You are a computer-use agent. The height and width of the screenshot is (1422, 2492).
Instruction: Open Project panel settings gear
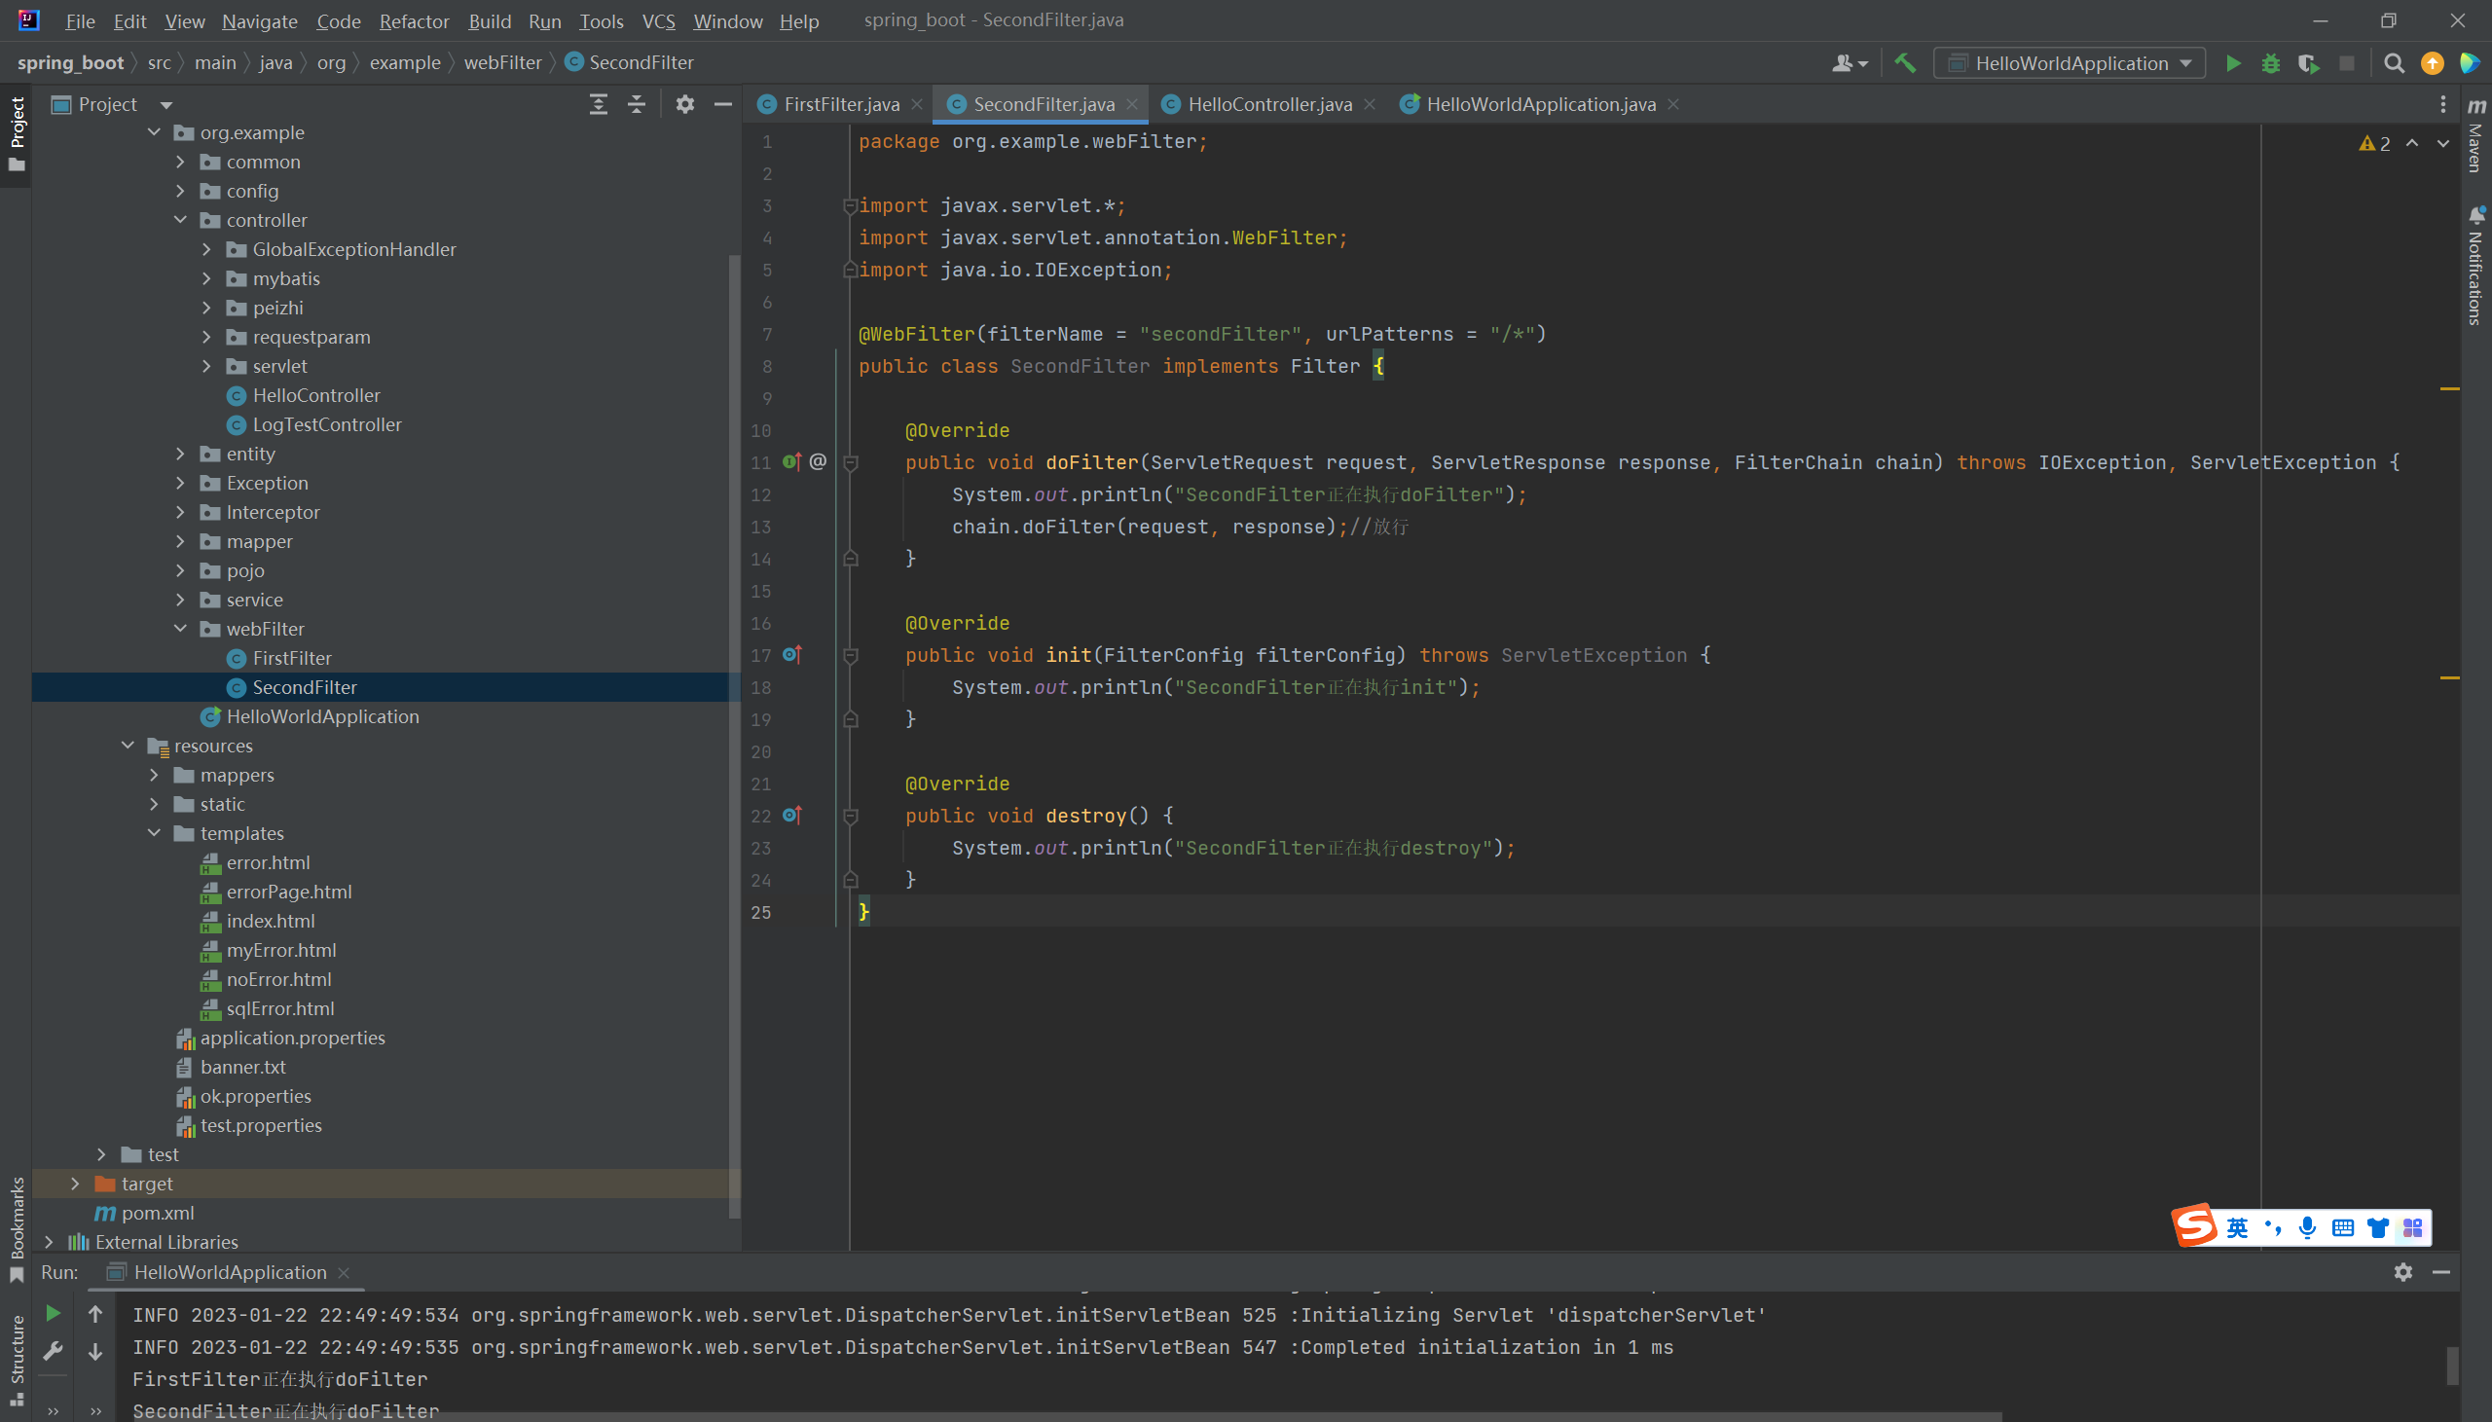click(x=684, y=104)
